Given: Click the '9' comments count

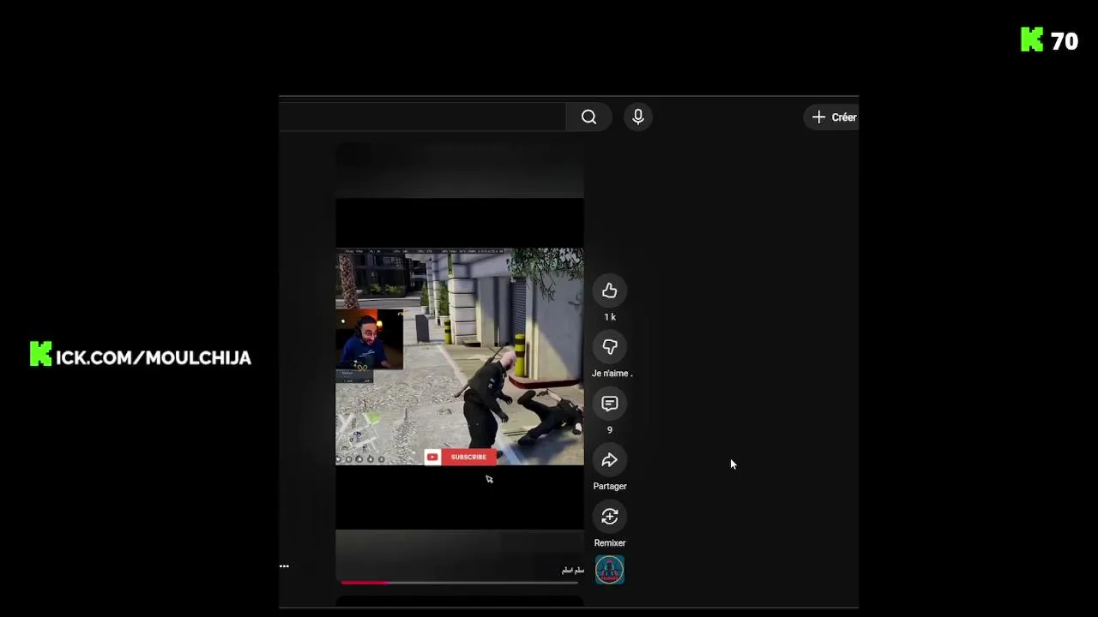Looking at the screenshot, I should coord(610,430).
